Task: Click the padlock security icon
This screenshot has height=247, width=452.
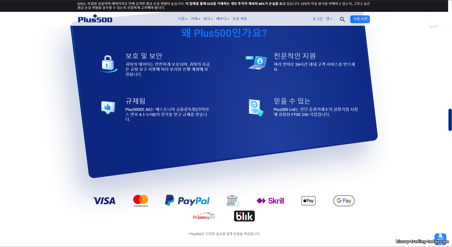Action: [x=108, y=64]
